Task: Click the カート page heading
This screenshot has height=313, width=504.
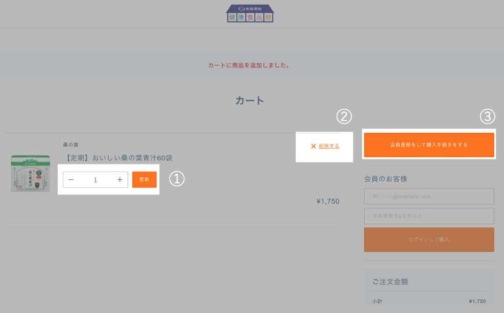Action: pyautogui.click(x=250, y=101)
